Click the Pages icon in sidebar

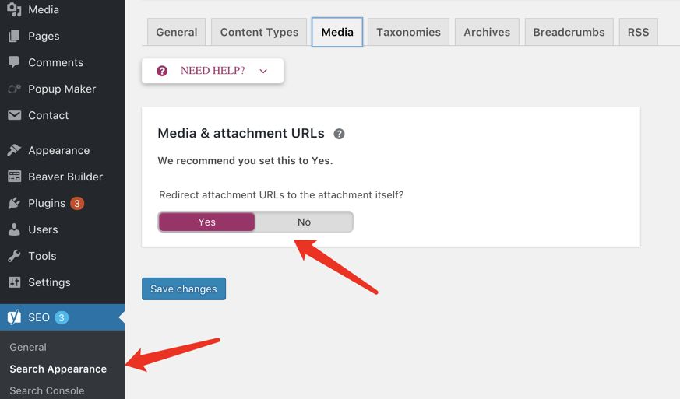[14, 36]
